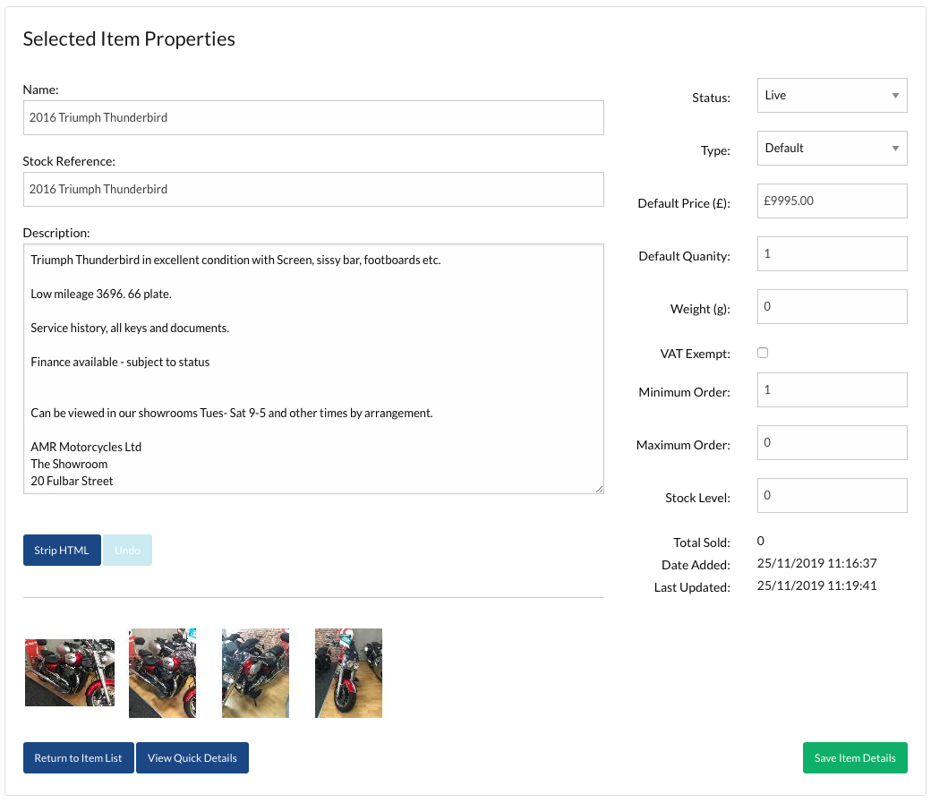Focus the Weight (g) field
Screen dimensions: 931x803
coord(832,307)
